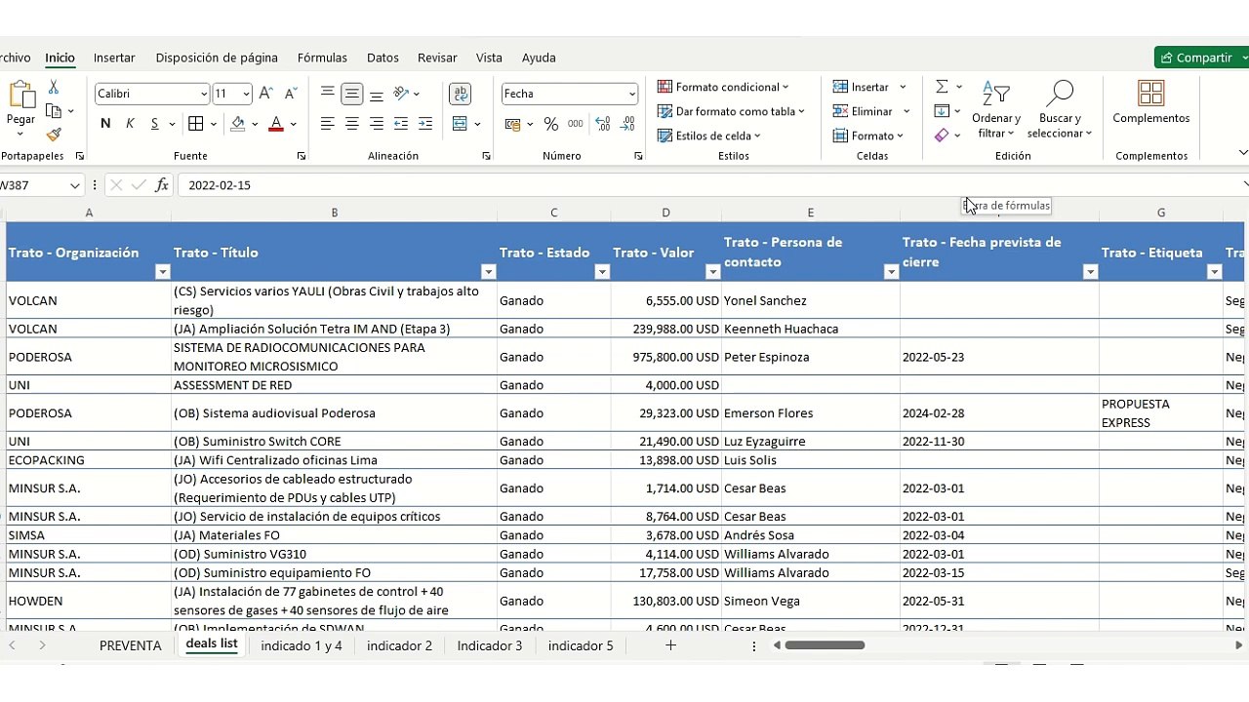The width and height of the screenshot is (1249, 702).
Task: Click the red font color swatch
Action: pyautogui.click(x=276, y=124)
